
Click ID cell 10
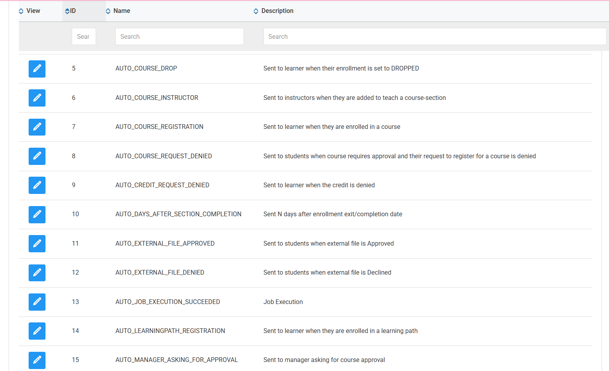(x=75, y=214)
